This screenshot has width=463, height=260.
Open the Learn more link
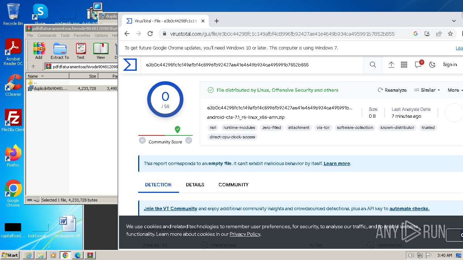coord(337,164)
